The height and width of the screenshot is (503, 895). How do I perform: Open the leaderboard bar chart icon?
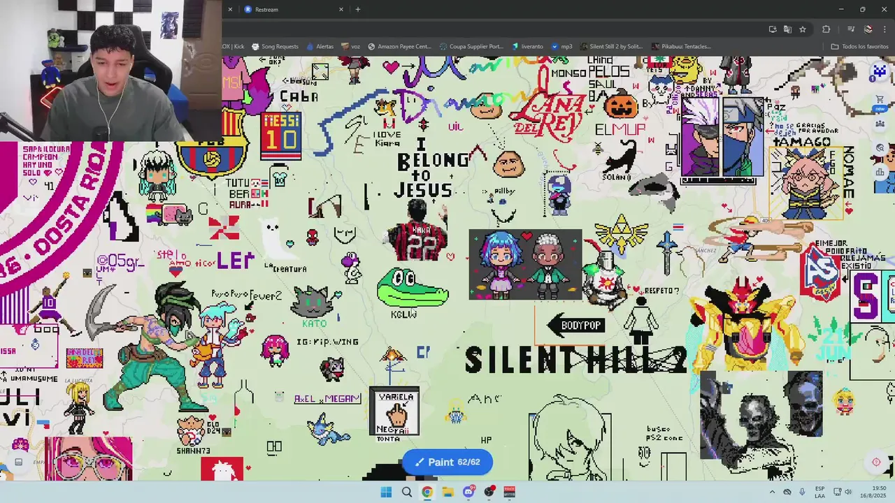tap(880, 172)
